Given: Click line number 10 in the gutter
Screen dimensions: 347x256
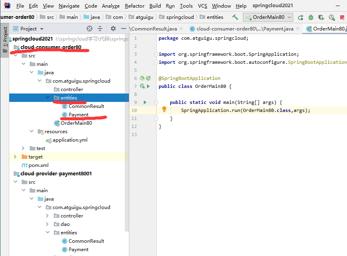Looking at the screenshot, I should coord(134,110).
